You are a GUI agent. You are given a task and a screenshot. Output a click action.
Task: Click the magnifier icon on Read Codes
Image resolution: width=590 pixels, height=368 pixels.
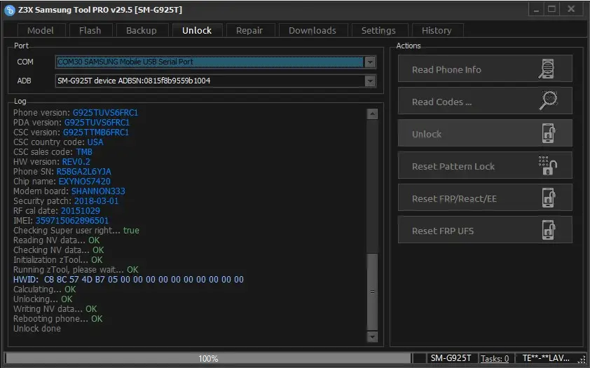click(x=547, y=102)
